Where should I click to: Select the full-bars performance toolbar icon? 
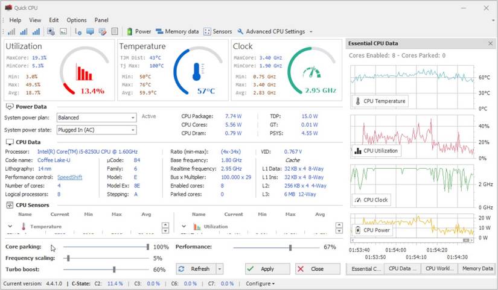pyautogui.click(x=36, y=31)
